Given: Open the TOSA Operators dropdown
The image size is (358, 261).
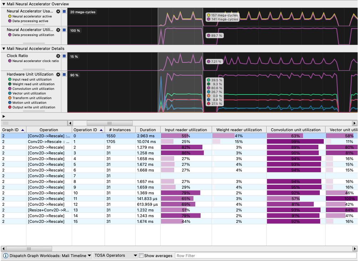Looking at the screenshot, I should (x=116, y=256).
